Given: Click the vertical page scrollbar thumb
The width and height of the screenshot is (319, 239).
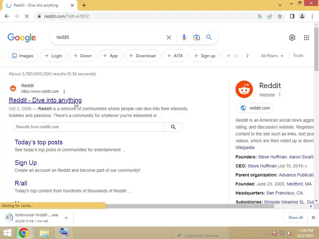Looking at the screenshot, I should click(x=316, y=49).
